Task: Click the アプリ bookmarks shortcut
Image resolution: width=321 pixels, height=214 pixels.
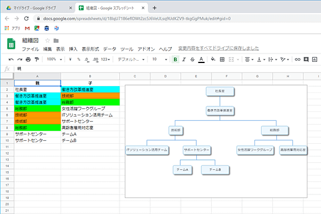Action: 12,29
